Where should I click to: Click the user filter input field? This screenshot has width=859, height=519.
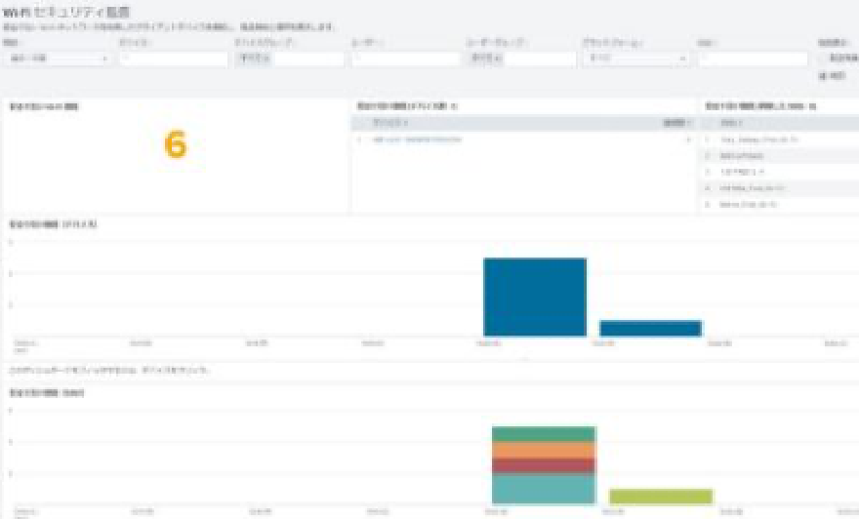coord(405,60)
